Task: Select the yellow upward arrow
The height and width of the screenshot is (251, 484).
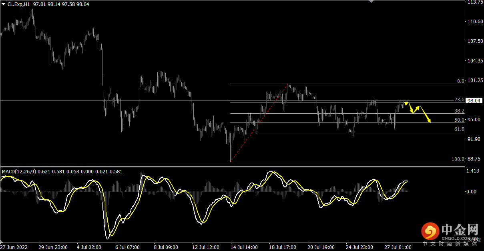Action: click(416, 109)
